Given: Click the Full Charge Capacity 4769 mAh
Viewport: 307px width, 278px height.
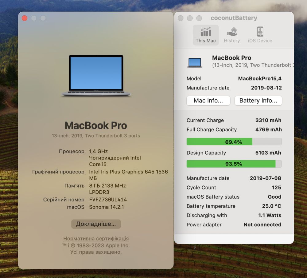Looking at the screenshot, I should (x=268, y=129).
